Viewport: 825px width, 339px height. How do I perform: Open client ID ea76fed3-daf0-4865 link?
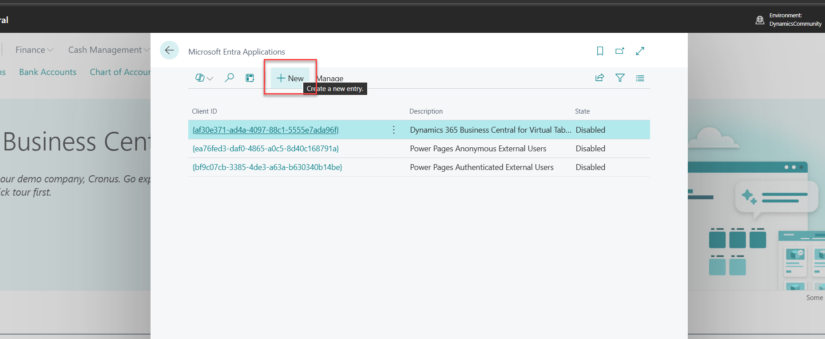pyautogui.click(x=266, y=149)
